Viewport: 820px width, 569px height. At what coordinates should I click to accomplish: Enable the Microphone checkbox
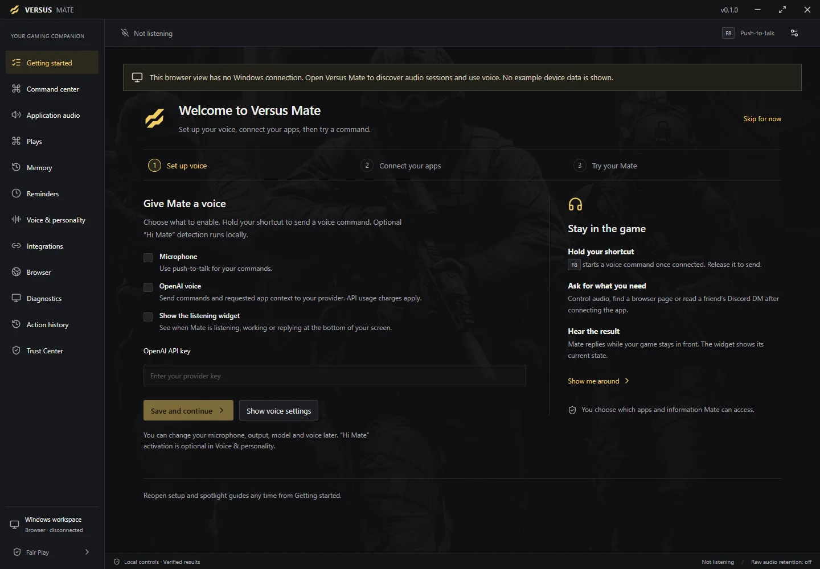tap(148, 258)
